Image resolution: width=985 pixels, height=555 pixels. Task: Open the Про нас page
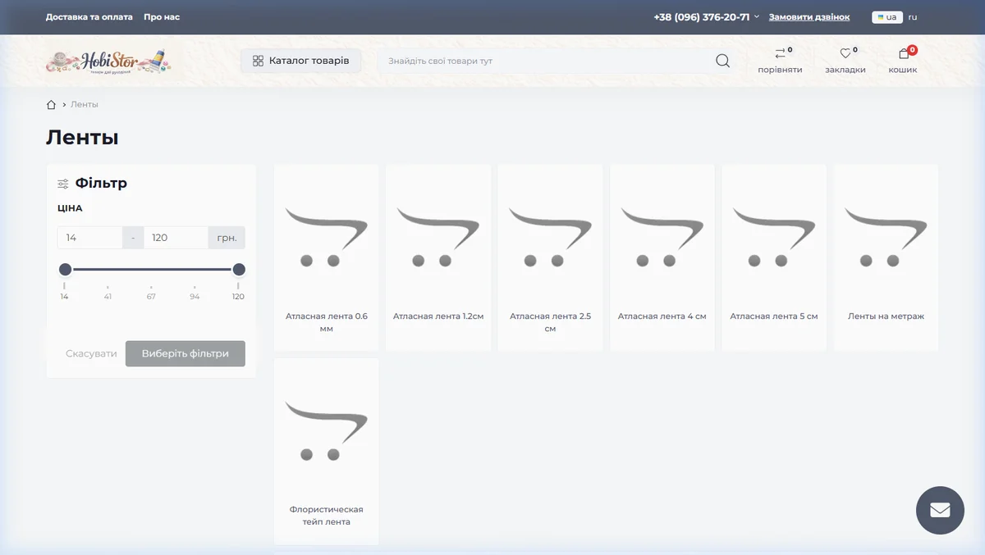(x=162, y=16)
